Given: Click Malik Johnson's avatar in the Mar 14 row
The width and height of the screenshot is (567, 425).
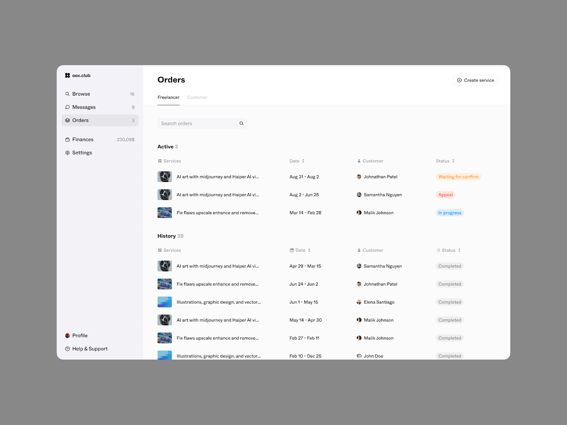Looking at the screenshot, I should point(359,213).
